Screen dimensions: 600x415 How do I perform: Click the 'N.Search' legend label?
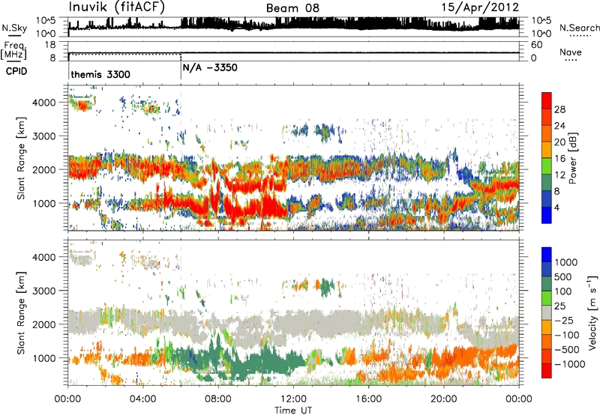(x=580, y=28)
